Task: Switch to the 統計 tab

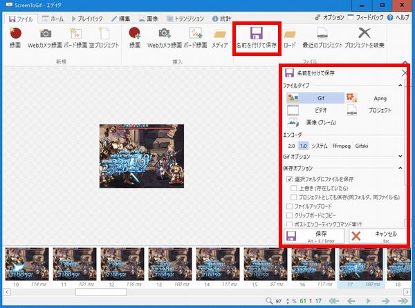Action: point(221,19)
